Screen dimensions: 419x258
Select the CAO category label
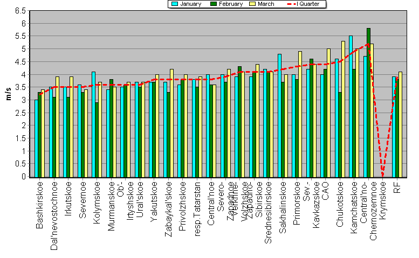pos(326,191)
